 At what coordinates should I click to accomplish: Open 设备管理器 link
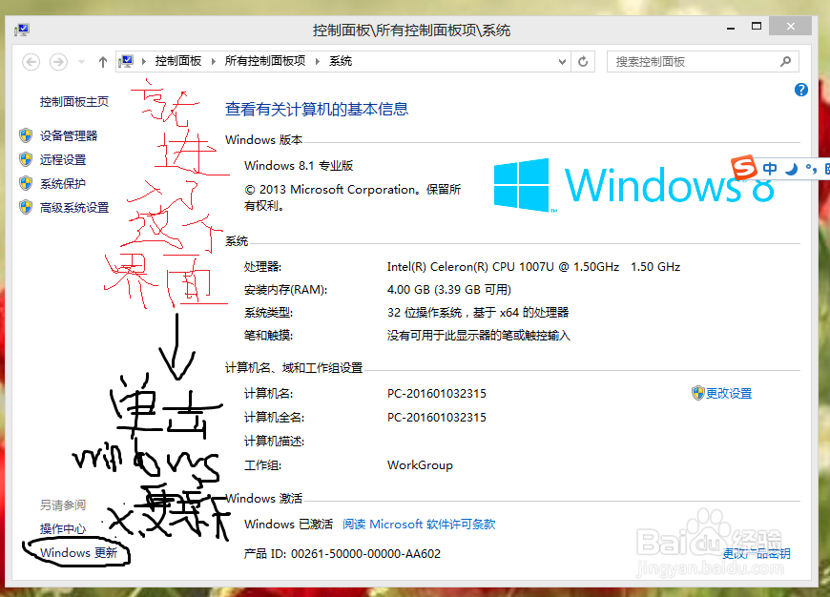69,136
